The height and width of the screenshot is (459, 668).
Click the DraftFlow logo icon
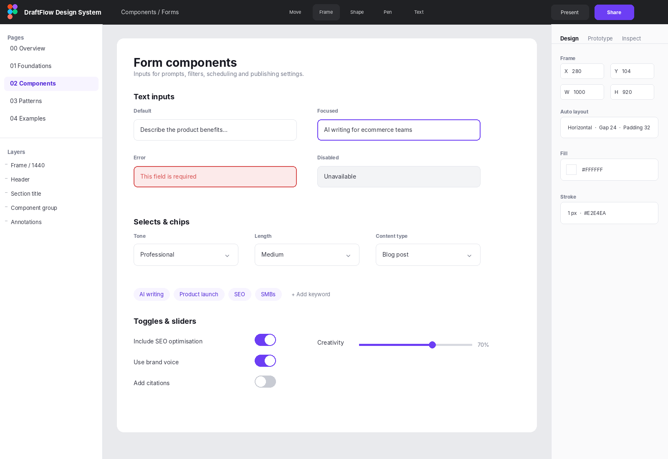click(x=13, y=12)
